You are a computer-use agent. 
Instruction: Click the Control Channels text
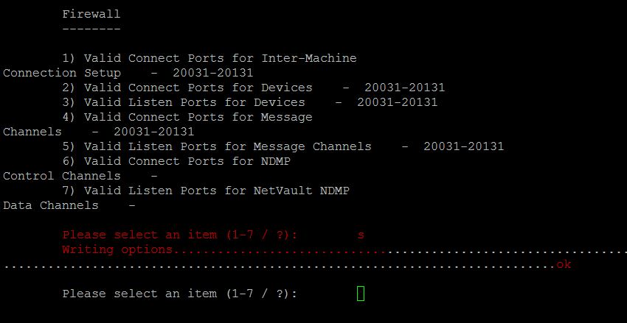61,176
